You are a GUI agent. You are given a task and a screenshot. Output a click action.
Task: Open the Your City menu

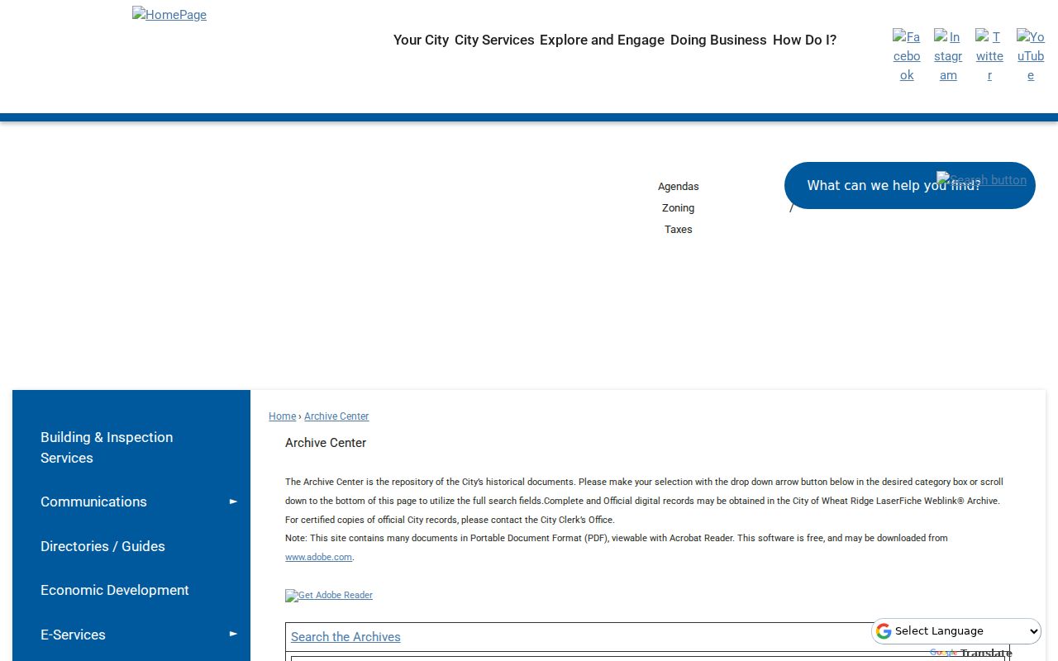point(421,40)
